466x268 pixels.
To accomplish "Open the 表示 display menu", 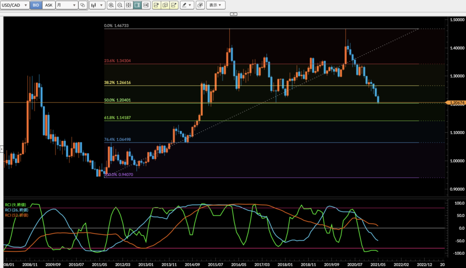I will click(215, 5).
